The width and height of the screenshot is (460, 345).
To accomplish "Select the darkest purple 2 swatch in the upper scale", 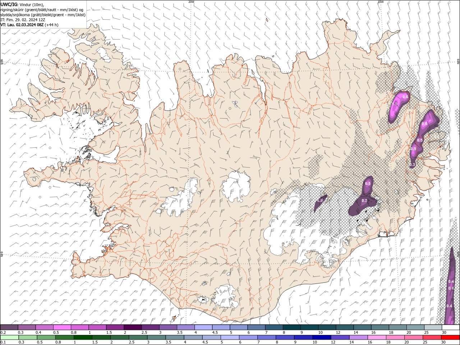I will (x=133, y=327).
